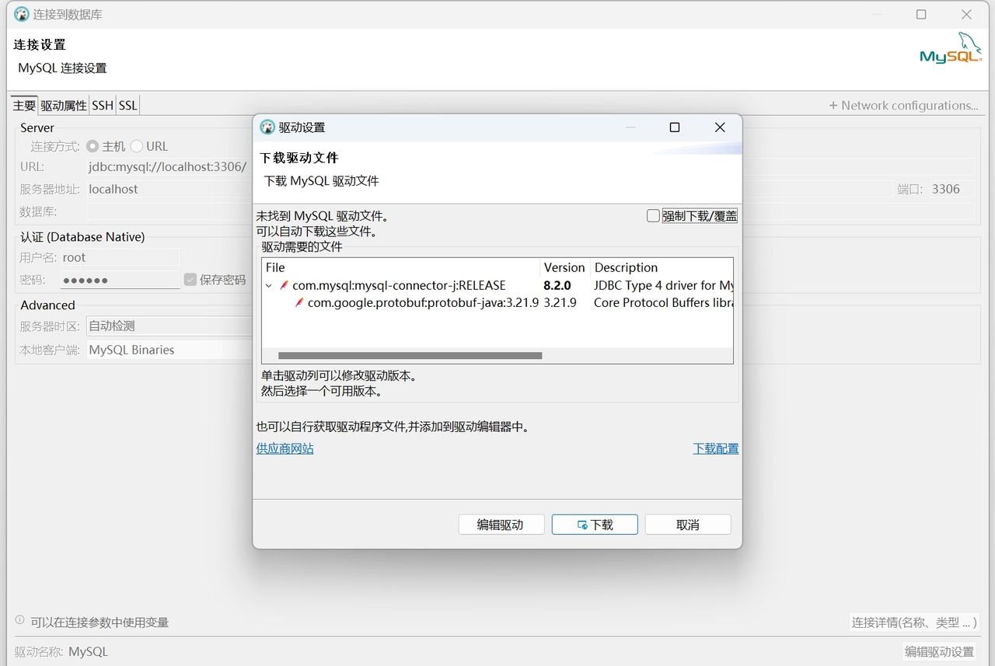Open the SSL tab
This screenshot has height=666, width=995.
tap(128, 105)
